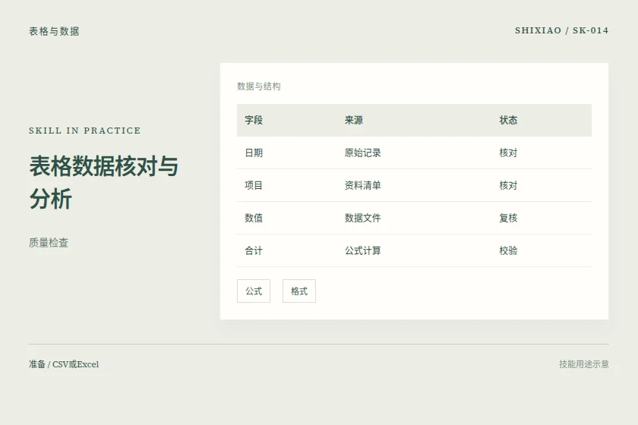Click the 质量检查 subtitle
This screenshot has width=638, height=425.
[x=49, y=243]
